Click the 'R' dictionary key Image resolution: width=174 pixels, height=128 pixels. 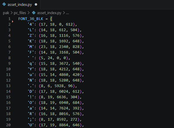pos(31,114)
